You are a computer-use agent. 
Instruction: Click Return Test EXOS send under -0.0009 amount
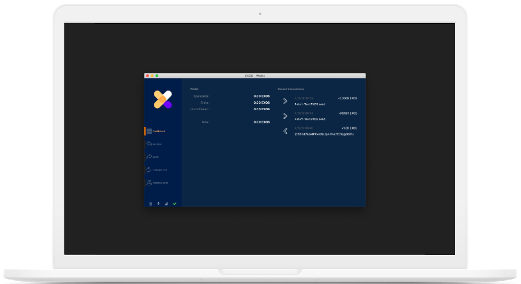(x=309, y=104)
